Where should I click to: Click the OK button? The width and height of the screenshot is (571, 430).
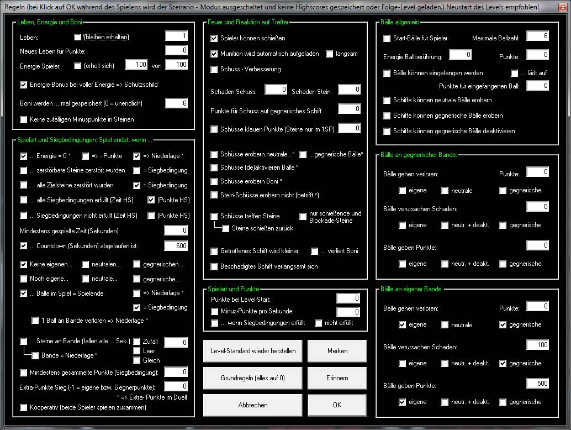[x=337, y=405]
